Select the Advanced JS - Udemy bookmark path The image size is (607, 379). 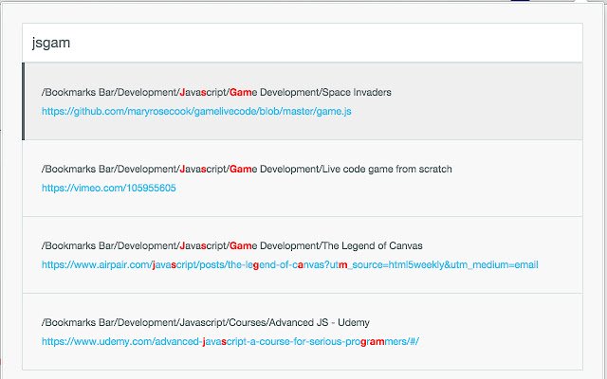(206, 322)
